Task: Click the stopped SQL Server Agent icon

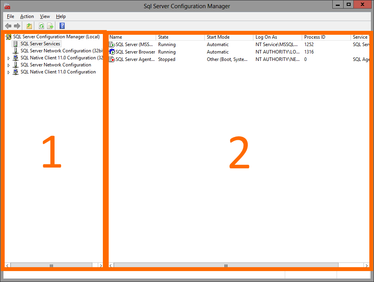Action: (x=111, y=59)
